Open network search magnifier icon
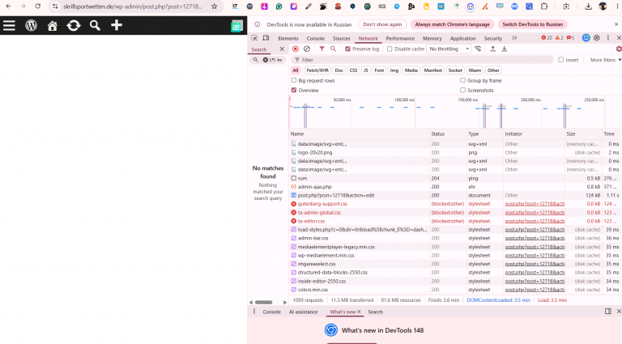 pyautogui.click(x=333, y=49)
